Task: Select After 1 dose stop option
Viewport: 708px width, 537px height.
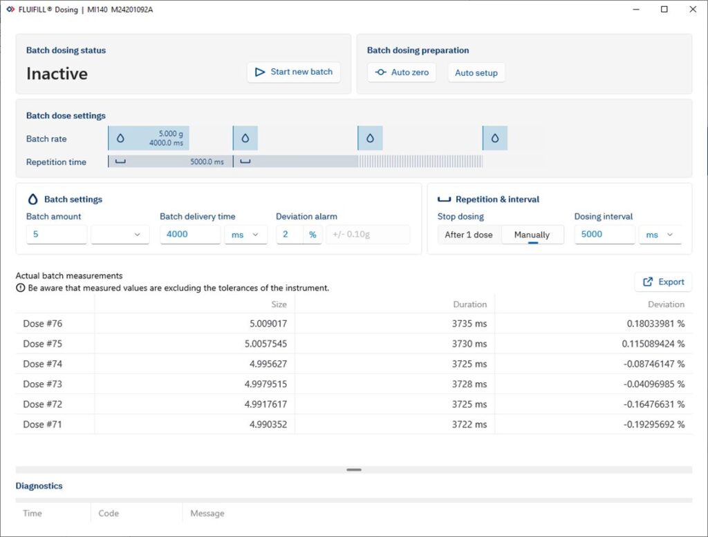Action: pyautogui.click(x=469, y=235)
